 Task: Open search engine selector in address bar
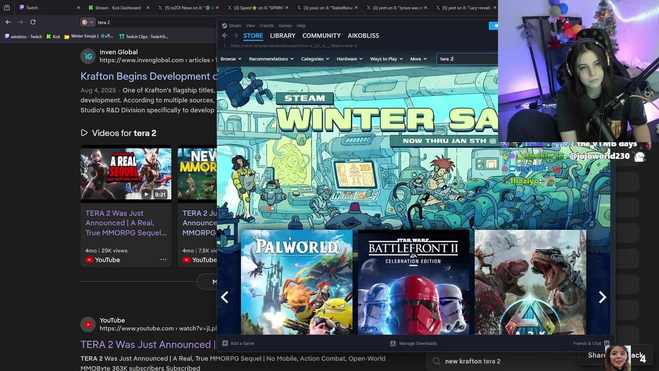(x=88, y=22)
